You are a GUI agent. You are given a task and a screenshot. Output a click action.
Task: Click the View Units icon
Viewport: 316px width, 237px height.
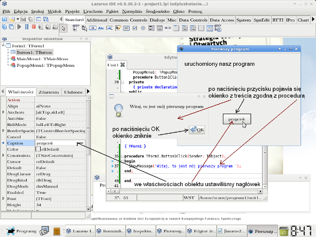click(4, 27)
